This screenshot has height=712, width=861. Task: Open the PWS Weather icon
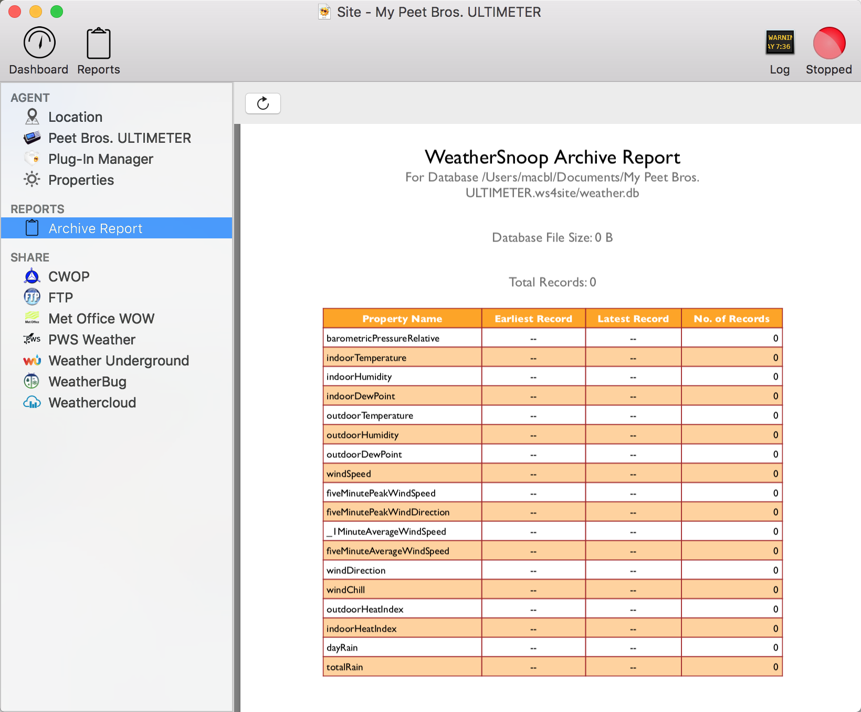click(x=32, y=339)
